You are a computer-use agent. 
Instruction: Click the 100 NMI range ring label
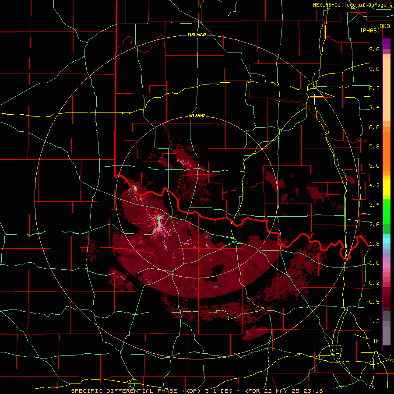point(197,35)
